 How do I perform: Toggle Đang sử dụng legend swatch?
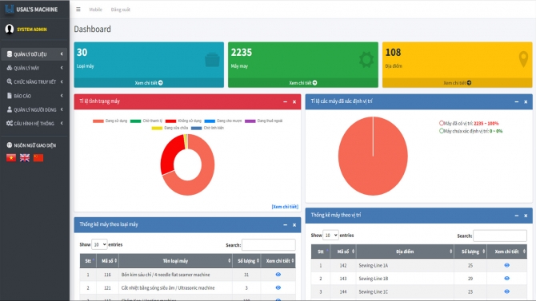tap(98, 121)
